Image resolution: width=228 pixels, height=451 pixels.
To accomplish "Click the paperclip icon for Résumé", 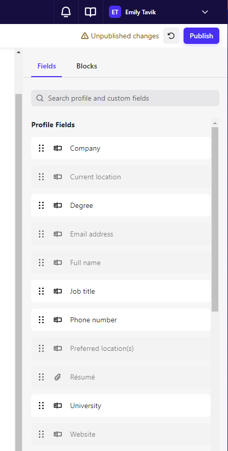I will pos(58,377).
